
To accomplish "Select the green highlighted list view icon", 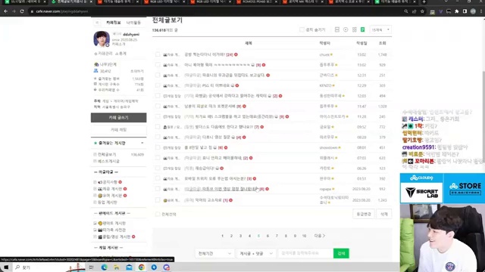I will (x=362, y=29).
